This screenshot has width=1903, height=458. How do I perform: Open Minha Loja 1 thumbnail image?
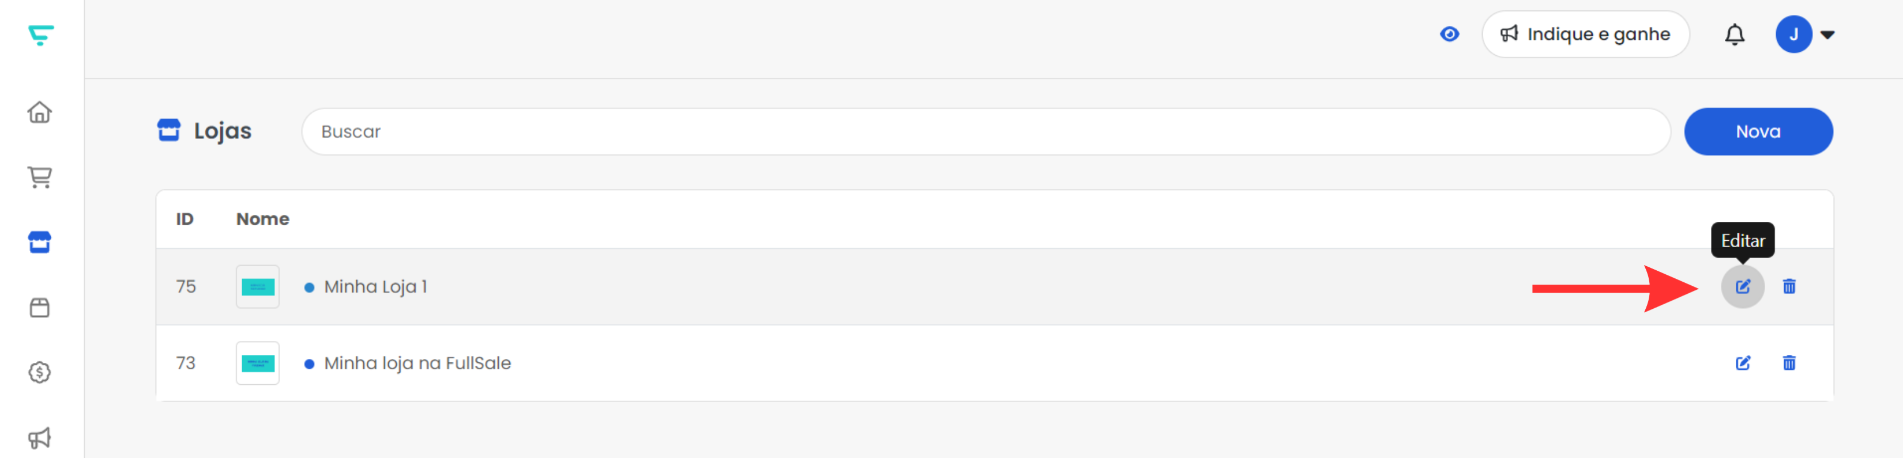pos(258,286)
